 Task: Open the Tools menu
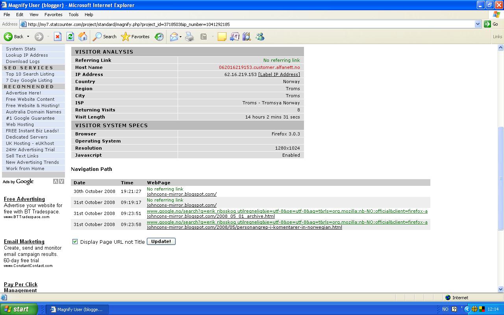74,15
